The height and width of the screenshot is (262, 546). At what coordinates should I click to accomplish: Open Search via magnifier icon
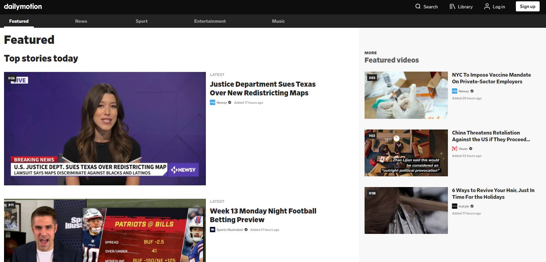click(x=418, y=6)
